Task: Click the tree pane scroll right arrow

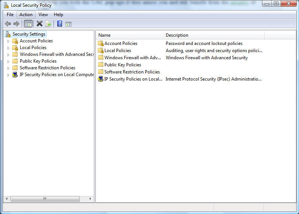Action: [x=90, y=199]
